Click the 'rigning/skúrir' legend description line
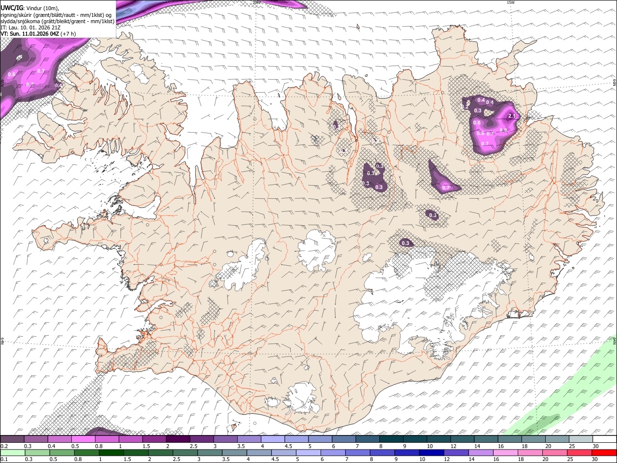This screenshot has height=463, width=617. 56,15
